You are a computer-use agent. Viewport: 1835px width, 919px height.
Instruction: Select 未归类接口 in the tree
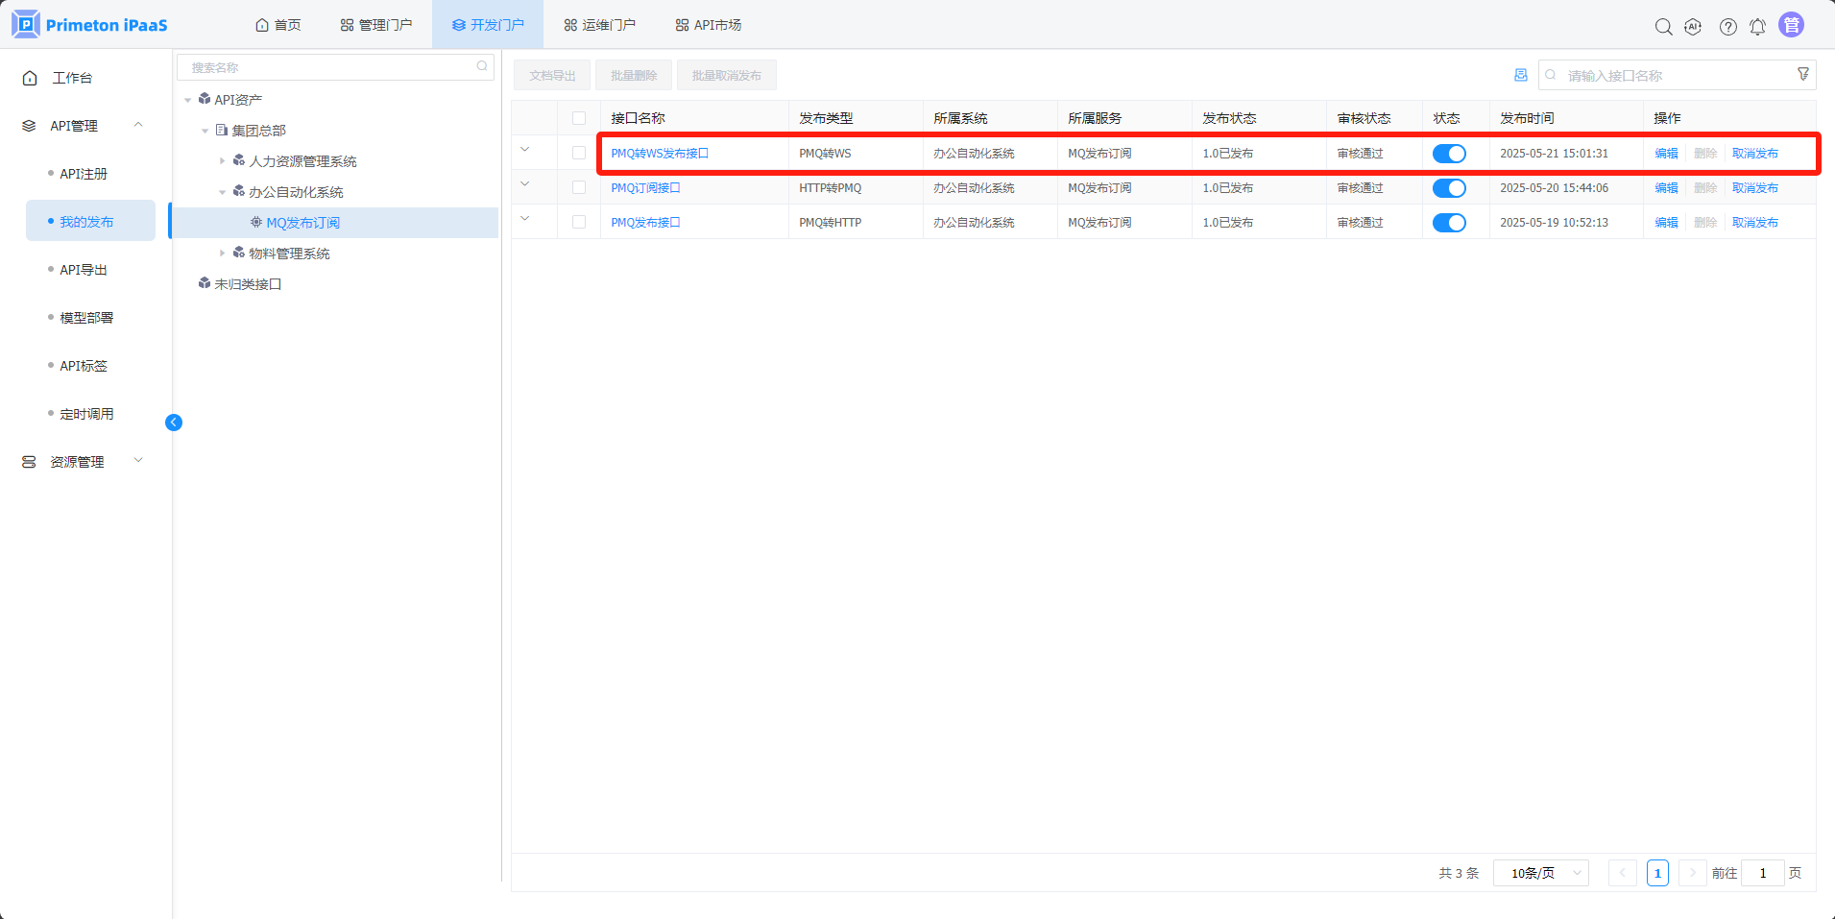[x=248, y=284]
